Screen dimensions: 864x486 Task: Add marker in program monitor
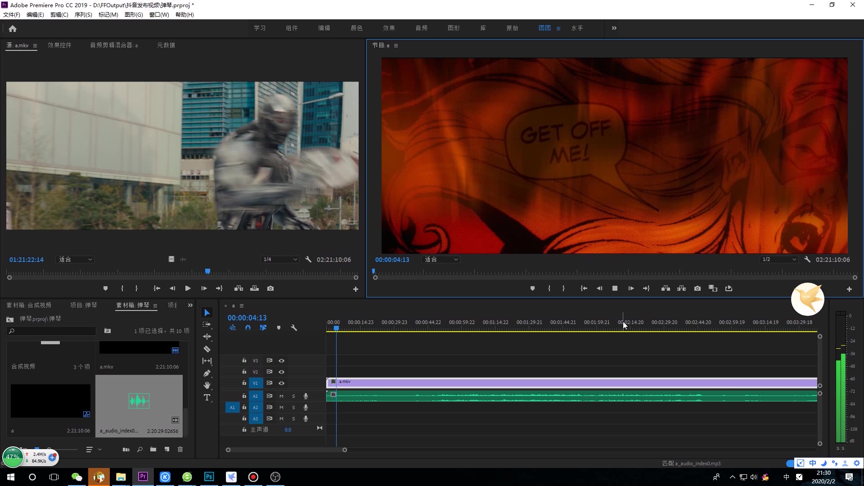[x=532, y=288]
